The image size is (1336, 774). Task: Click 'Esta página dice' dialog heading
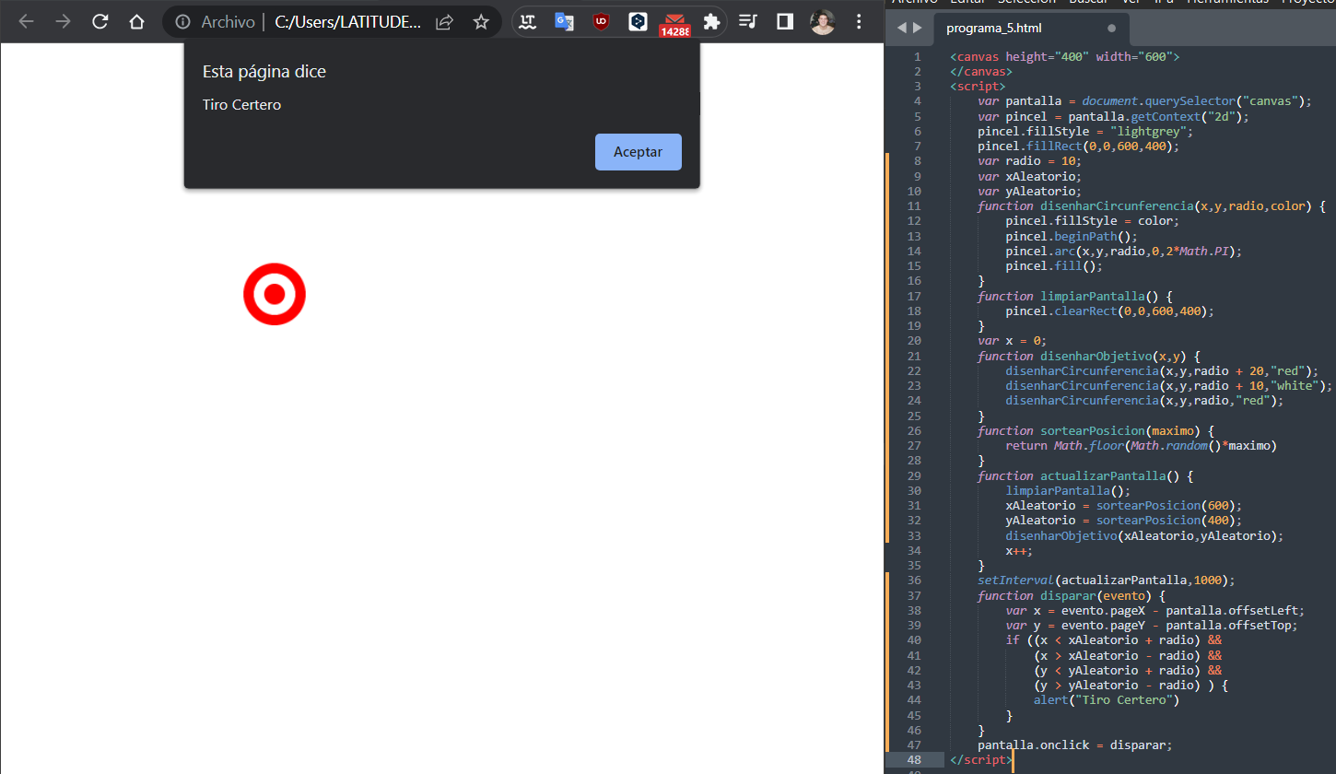coord(264,72)
